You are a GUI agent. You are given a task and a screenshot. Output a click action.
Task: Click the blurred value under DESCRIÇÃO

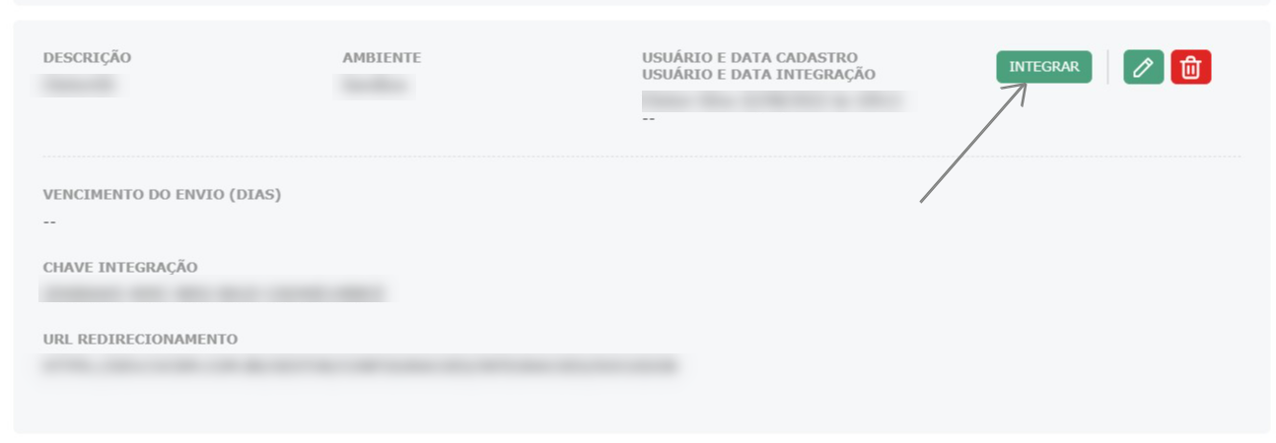coord(79,86)
